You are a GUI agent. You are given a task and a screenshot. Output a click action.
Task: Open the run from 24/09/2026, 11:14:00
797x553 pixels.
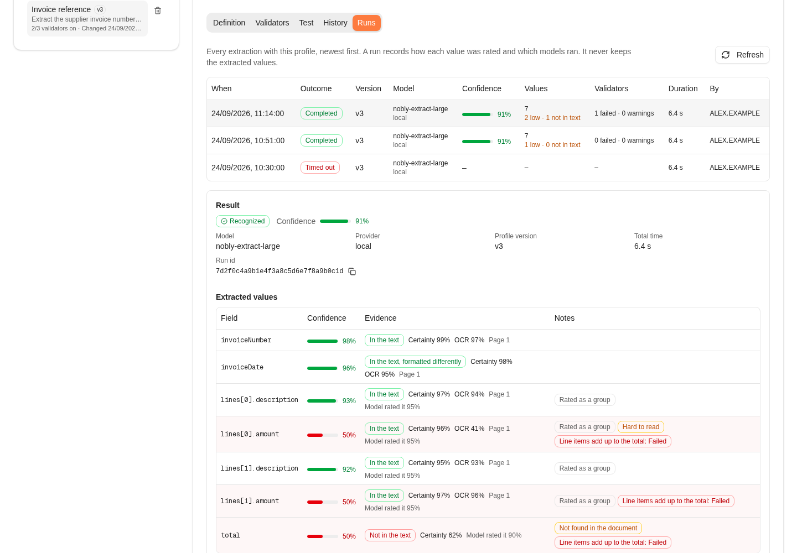[488, 113]
